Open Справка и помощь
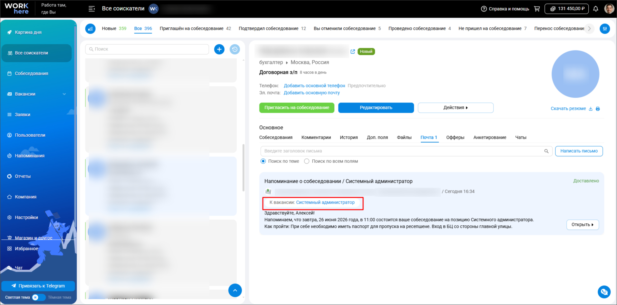 [x=505, y=9]
